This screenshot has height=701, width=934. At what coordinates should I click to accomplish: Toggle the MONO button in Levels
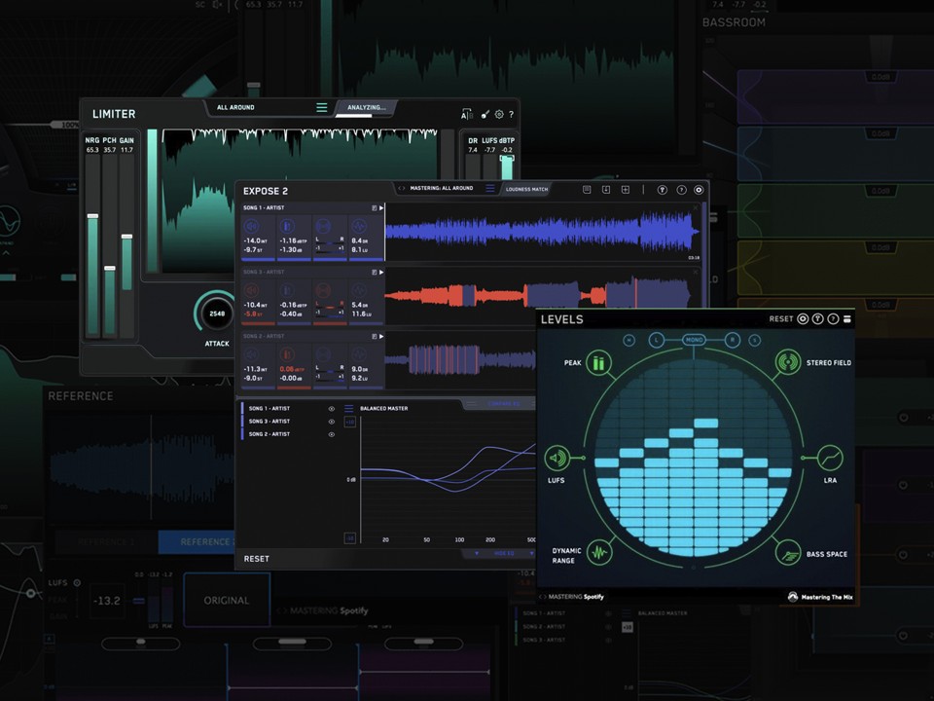(694, 340)
